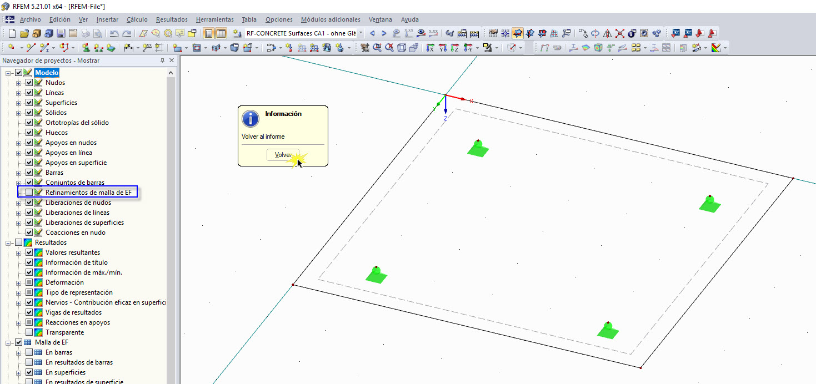
Task: Click the view in Y direction icon
Action: (443, 48)
